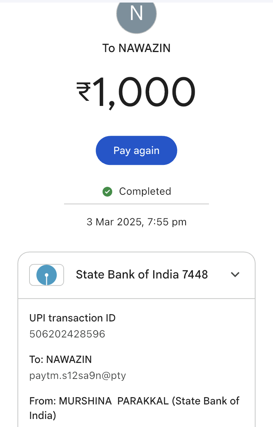Open the State Bank of India 7448 row
The width and height of the screenshot is (273, 427).
(x=142, y=274)
